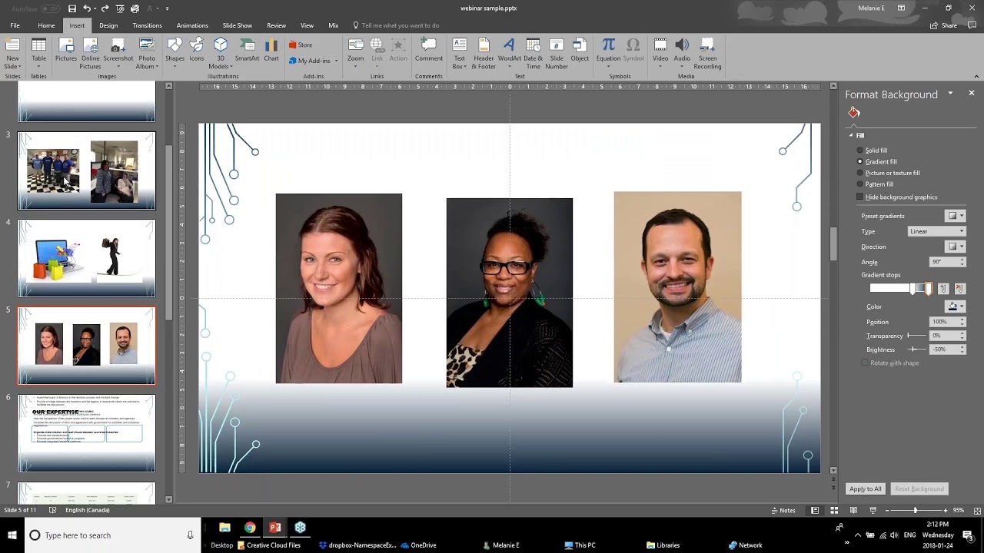Screen dimensions: 984x553
Task: Insert Slide Number
Action: click(557, 53)
